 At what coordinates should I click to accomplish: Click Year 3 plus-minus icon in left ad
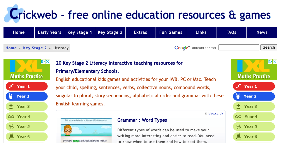pyautogui.click(x=11, y=107)
